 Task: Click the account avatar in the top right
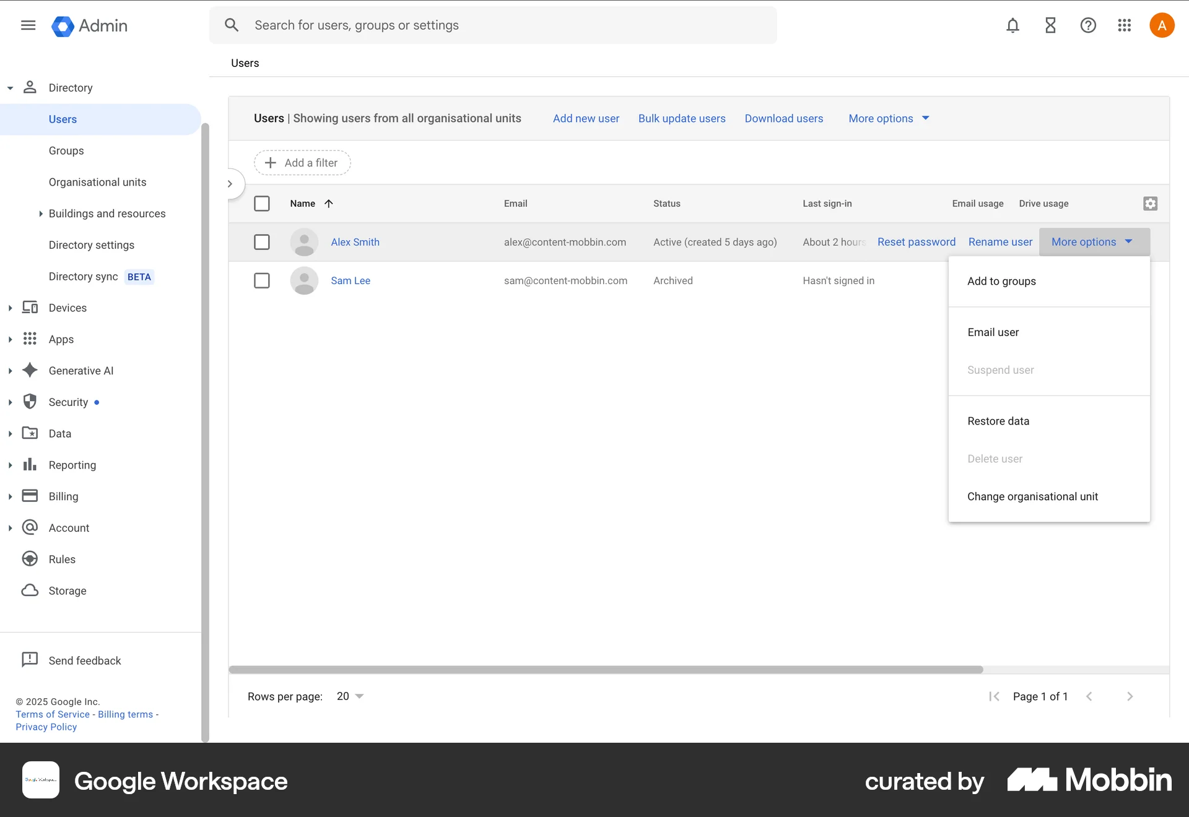[x=1162, y=25]
